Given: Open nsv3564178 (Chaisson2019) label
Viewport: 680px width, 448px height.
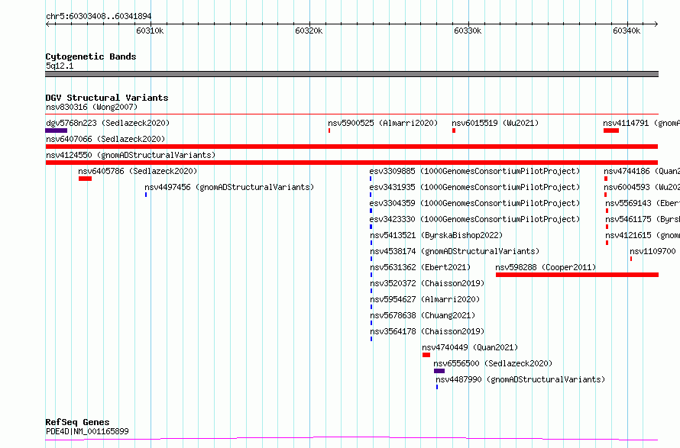Looking at the screenshot, I should pyautogui.click(x=427, y=331).
